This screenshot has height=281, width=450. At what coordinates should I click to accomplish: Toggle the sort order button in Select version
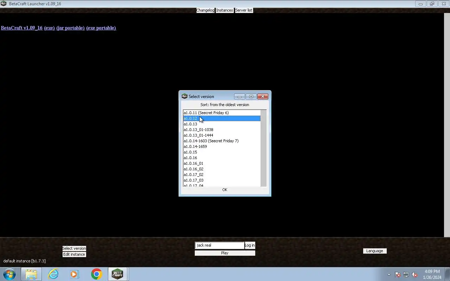(225, 105)
